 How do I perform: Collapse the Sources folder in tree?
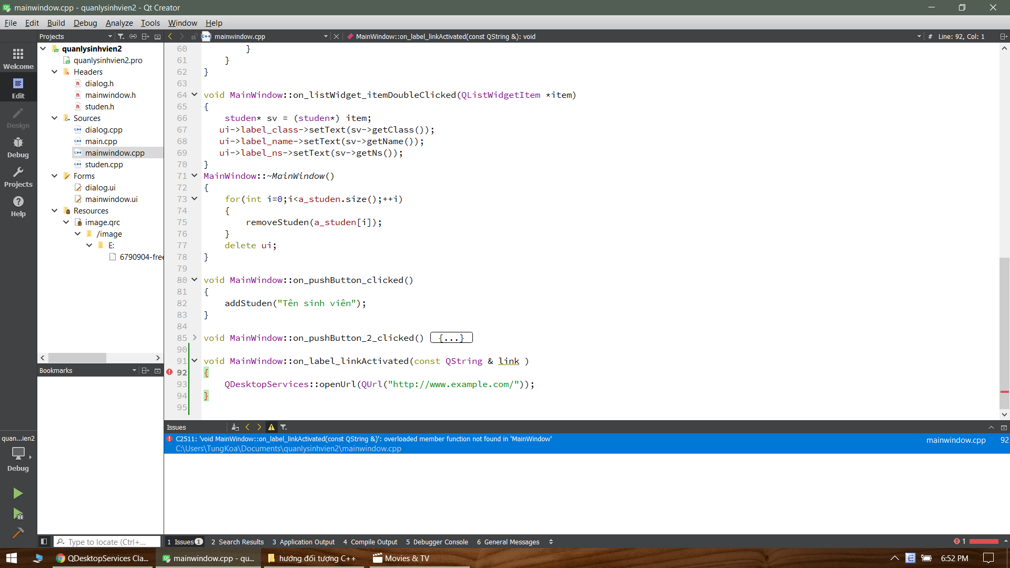tap(54, 118)
